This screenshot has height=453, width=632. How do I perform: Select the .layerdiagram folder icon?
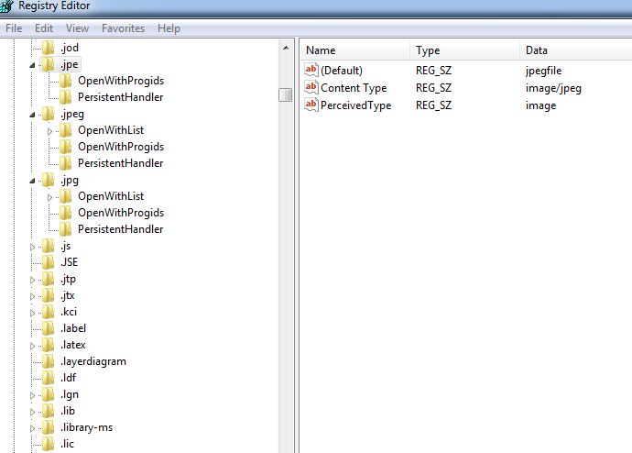pyautogui.click(x=48, y=361)
